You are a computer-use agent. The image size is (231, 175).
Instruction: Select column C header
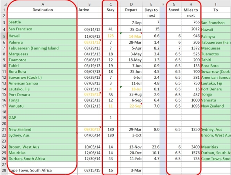(111, 4)
